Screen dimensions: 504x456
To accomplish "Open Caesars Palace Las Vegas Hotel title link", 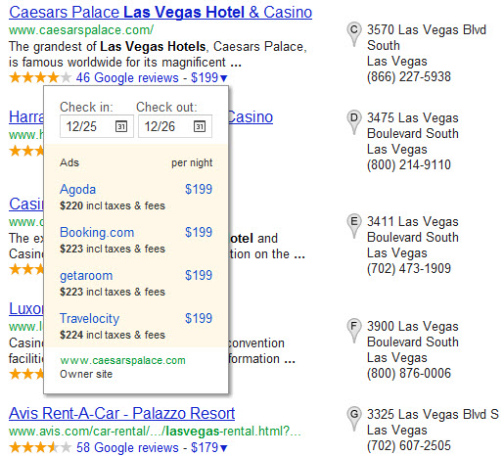I will 160,12.
